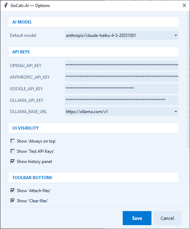Screen dimensions: 190x229
Task: Click the 'GoCalc.AI — Options' window title
Action: pyautogui.click(x=30, y=6)
